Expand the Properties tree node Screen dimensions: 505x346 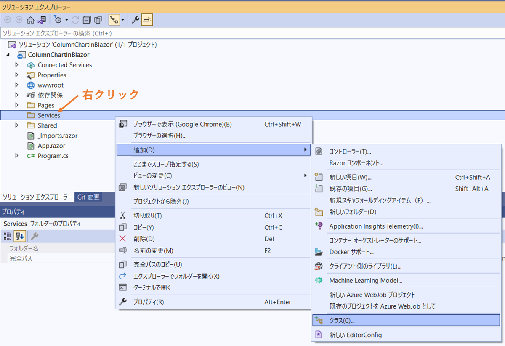click(x=17, y=75)
